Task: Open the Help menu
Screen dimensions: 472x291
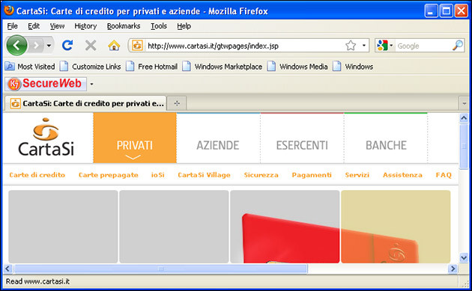Action: point(184,26)
